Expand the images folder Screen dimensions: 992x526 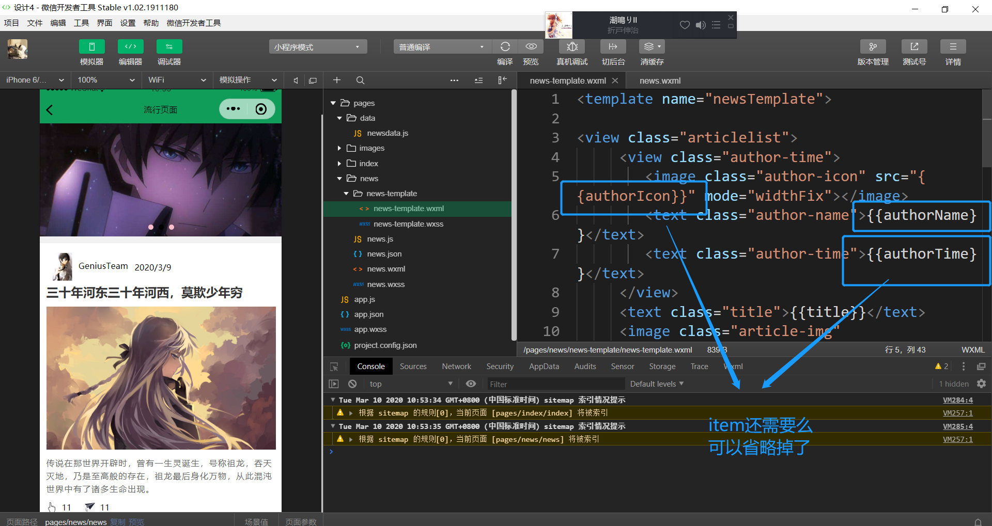tap(339, 148)
